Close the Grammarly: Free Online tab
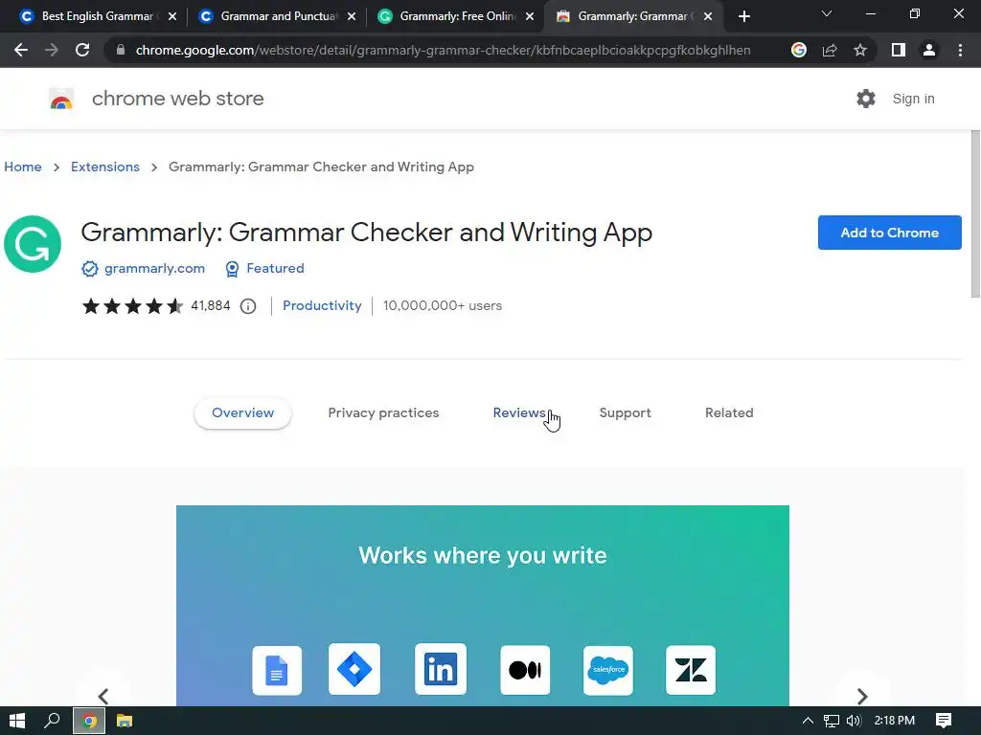 530,16
